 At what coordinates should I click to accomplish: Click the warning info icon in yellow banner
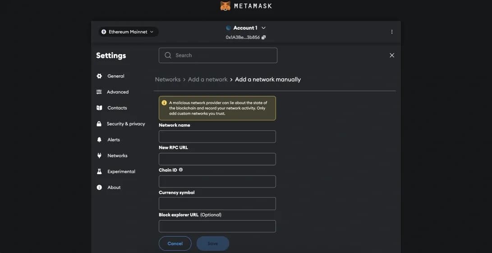164,103
